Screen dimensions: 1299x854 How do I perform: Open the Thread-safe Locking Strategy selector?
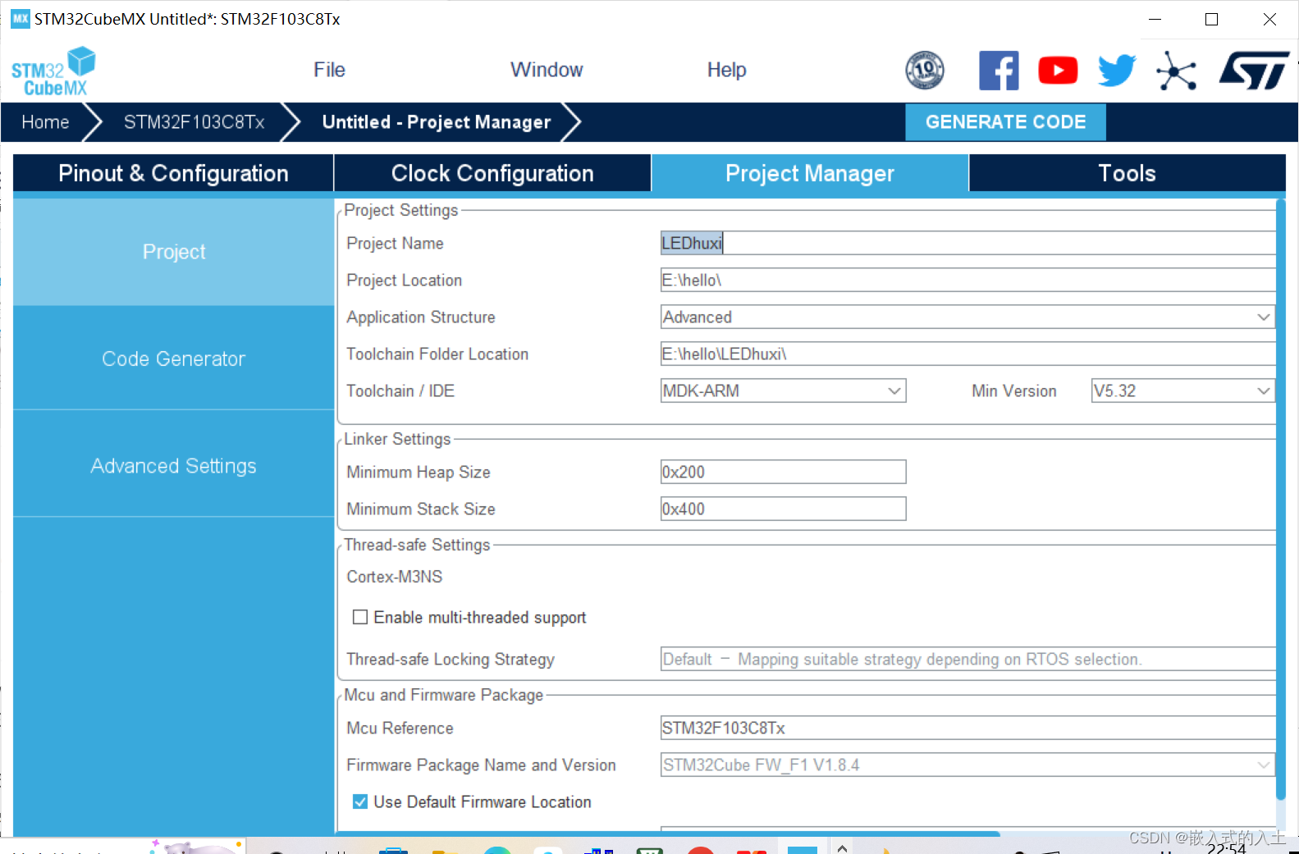967,659
